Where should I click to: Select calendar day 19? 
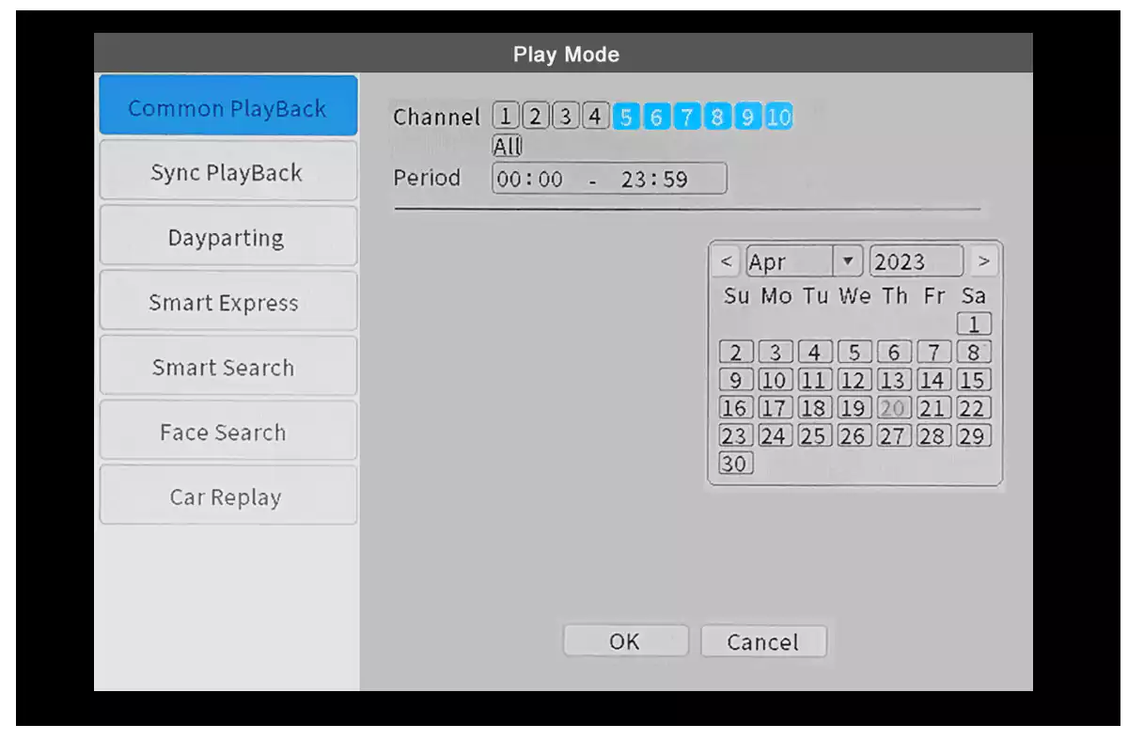tap(854, 408)
